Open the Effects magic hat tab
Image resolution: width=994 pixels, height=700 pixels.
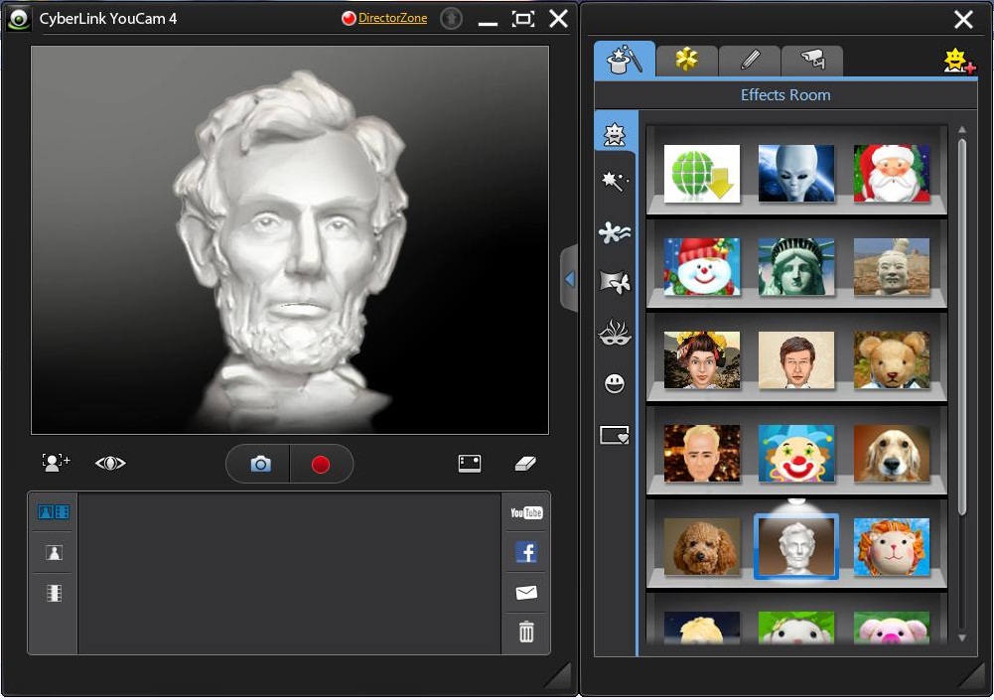pyautogui.click(x=625, y=61)
